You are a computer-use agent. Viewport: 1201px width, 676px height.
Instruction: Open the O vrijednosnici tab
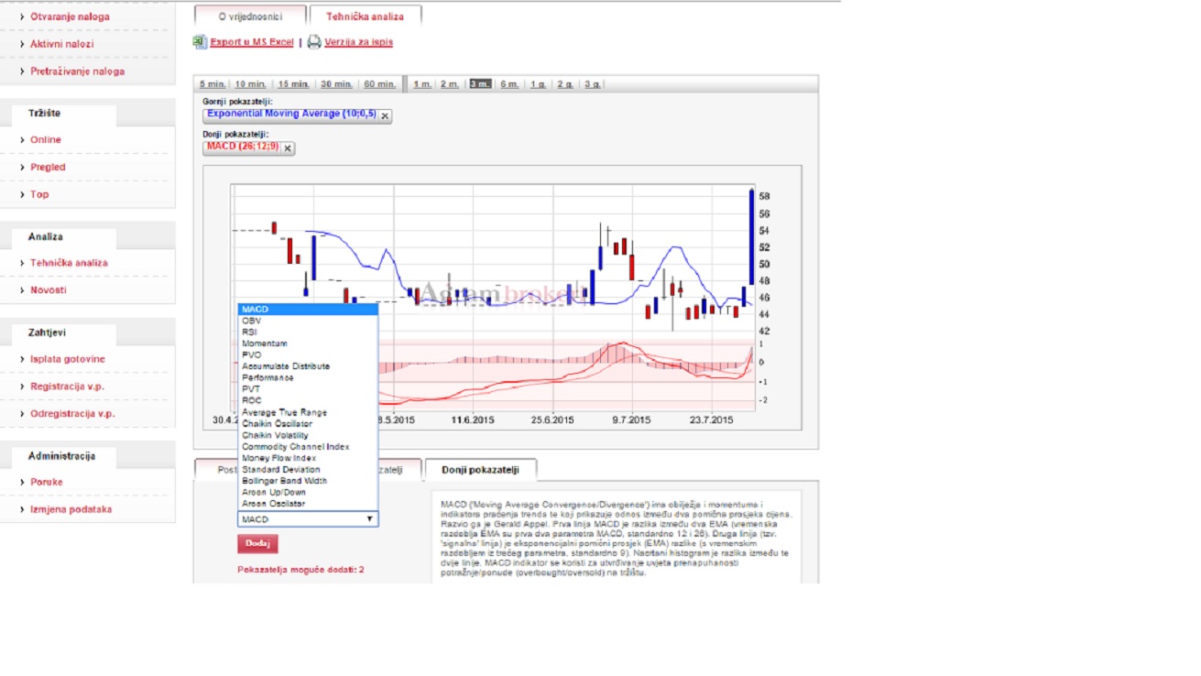point(250,16)
